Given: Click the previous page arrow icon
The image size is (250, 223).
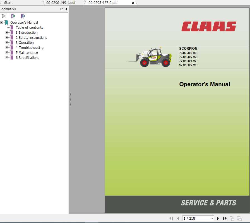Looking at the screenshot, I should [x=178, y=218].
